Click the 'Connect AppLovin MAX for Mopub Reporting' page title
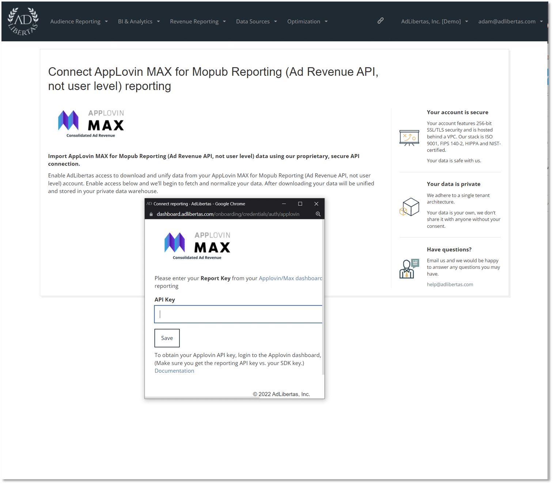 click(213, 79)
